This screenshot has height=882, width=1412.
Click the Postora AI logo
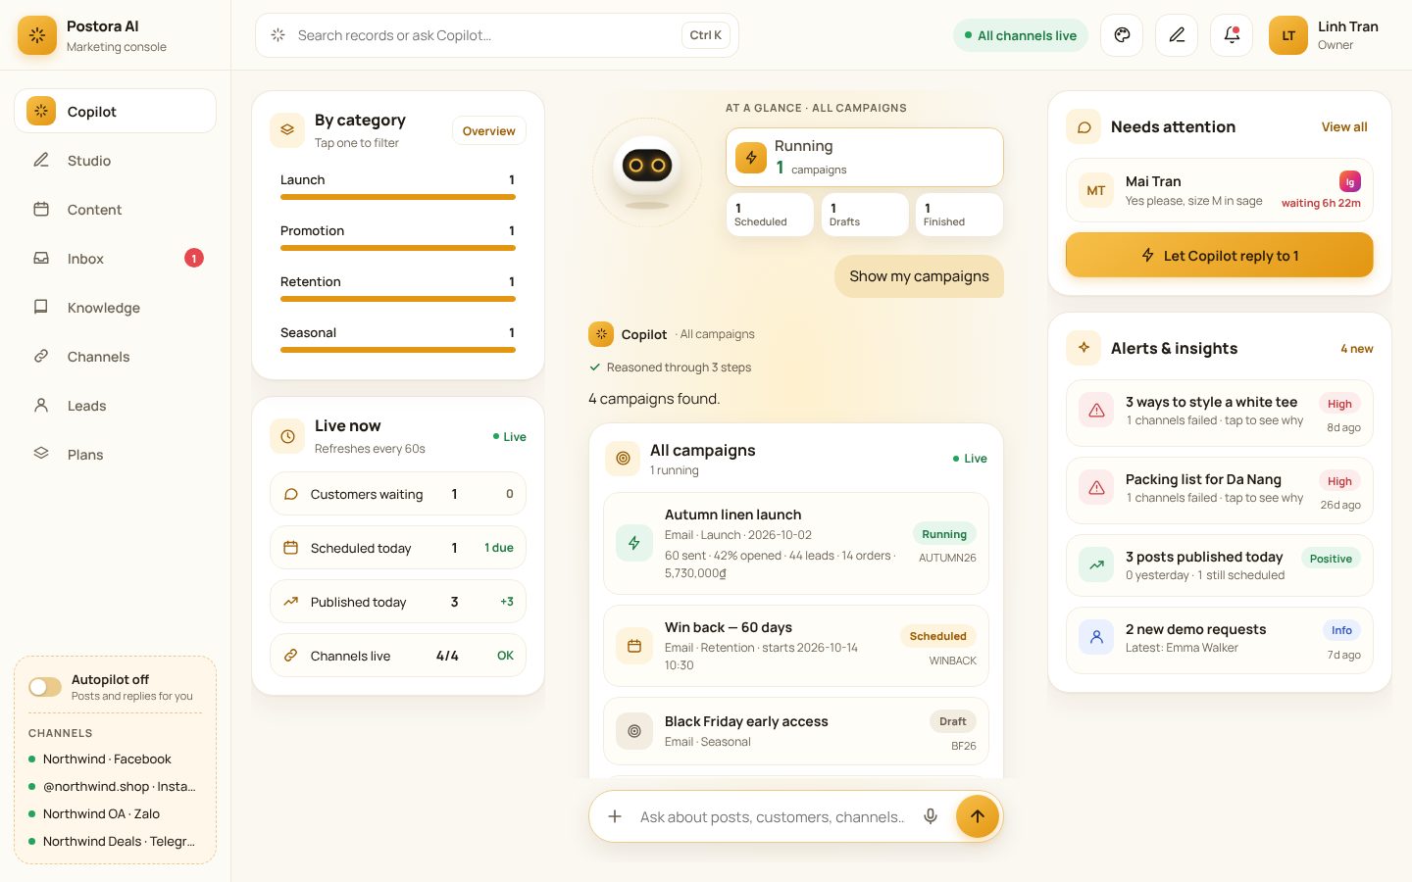pyautogui.click(x=37, y=35)
